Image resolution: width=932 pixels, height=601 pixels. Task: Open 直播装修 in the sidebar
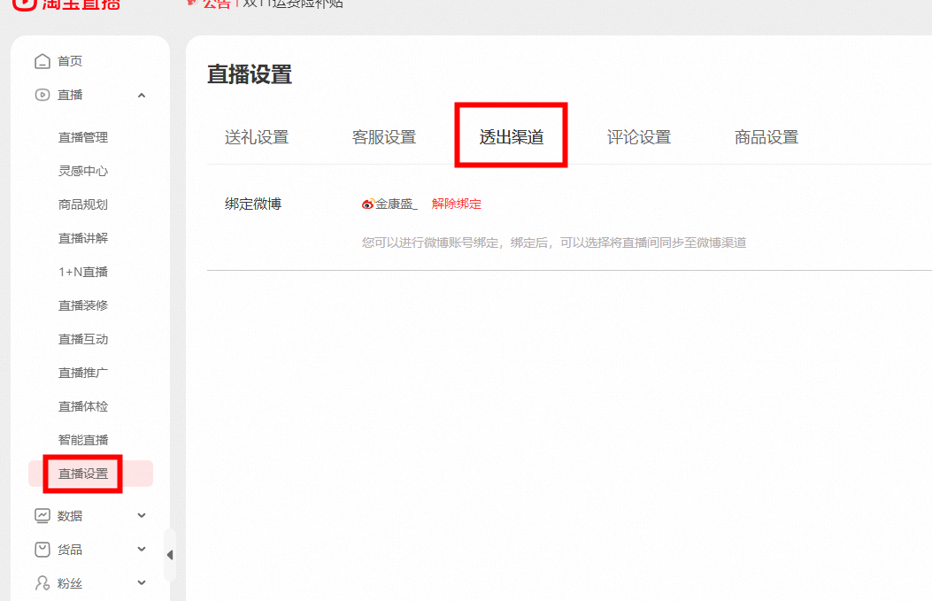click(x=83, y=305)
